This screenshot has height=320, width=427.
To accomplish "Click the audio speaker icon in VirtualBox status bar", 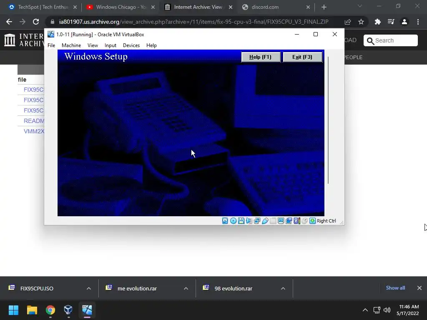I will (249, 221).
